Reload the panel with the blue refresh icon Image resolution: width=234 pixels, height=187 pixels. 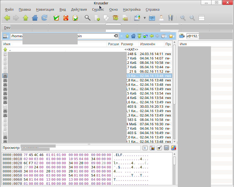(44, 18)
